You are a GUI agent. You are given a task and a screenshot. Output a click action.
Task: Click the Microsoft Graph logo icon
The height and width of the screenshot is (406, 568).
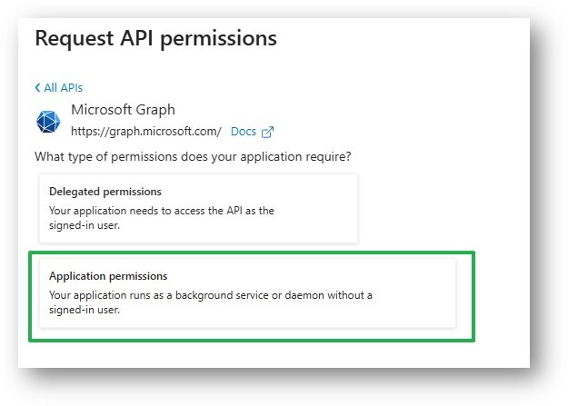coord(47,122)
